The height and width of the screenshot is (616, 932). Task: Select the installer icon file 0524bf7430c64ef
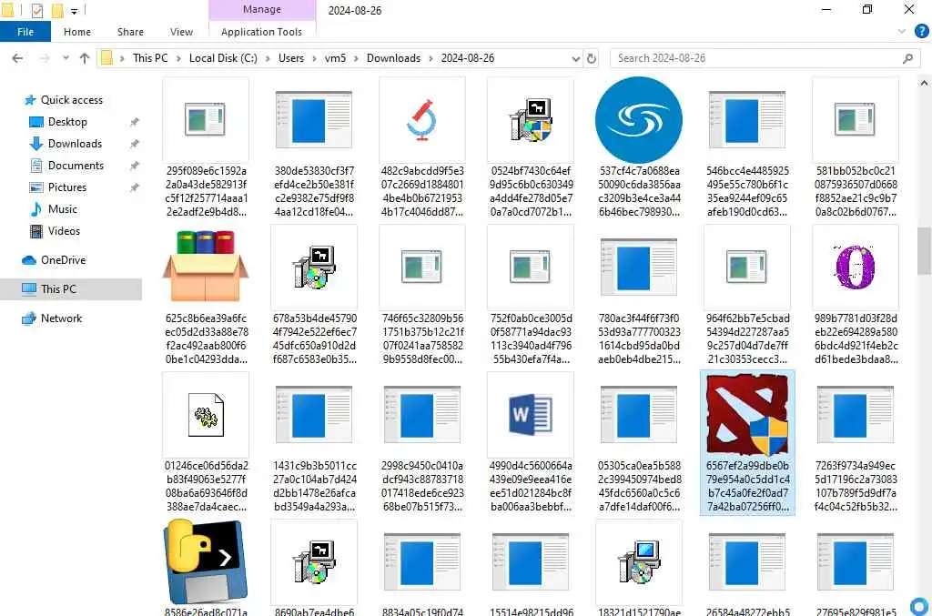tap(531, 148)
